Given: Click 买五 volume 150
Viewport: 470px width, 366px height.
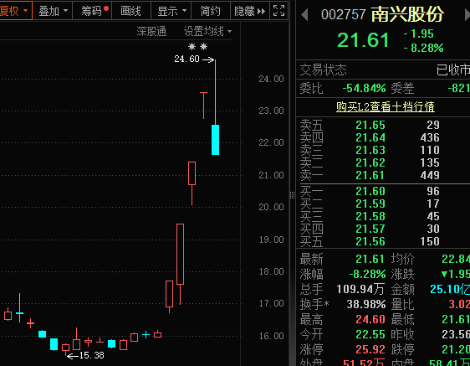Looking at the screenshot, I should point(430,241).
